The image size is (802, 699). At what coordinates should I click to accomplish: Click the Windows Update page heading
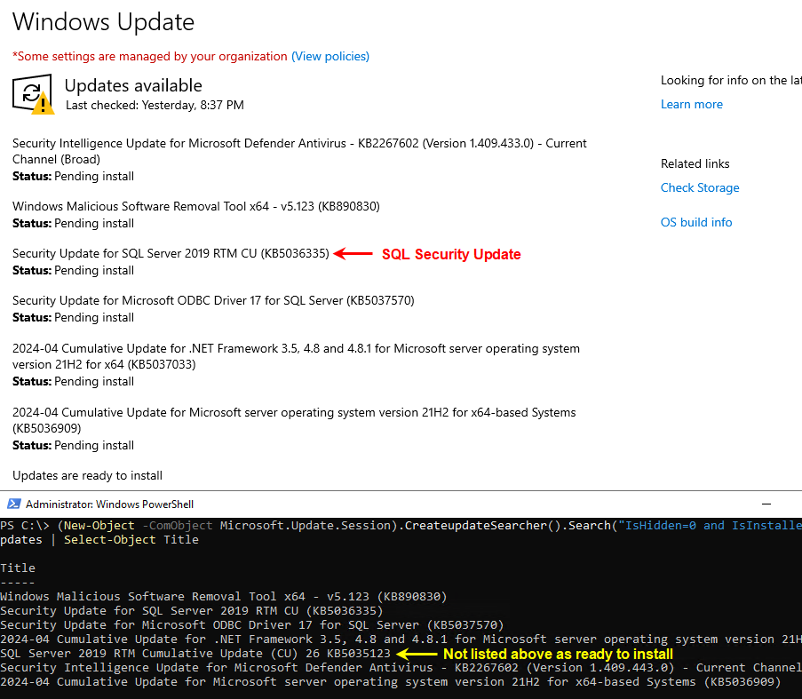point(103,22)
